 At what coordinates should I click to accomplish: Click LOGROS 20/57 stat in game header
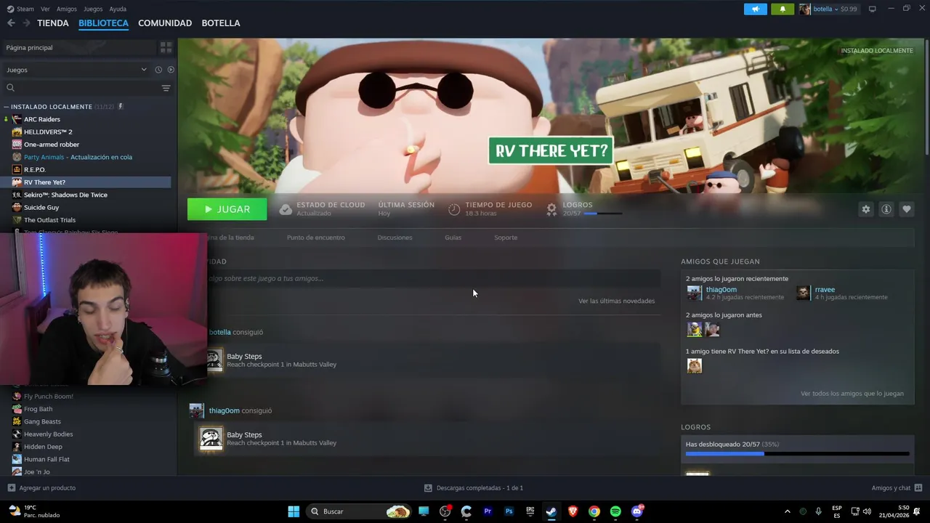pyautogui.click(x=583, y=209)
